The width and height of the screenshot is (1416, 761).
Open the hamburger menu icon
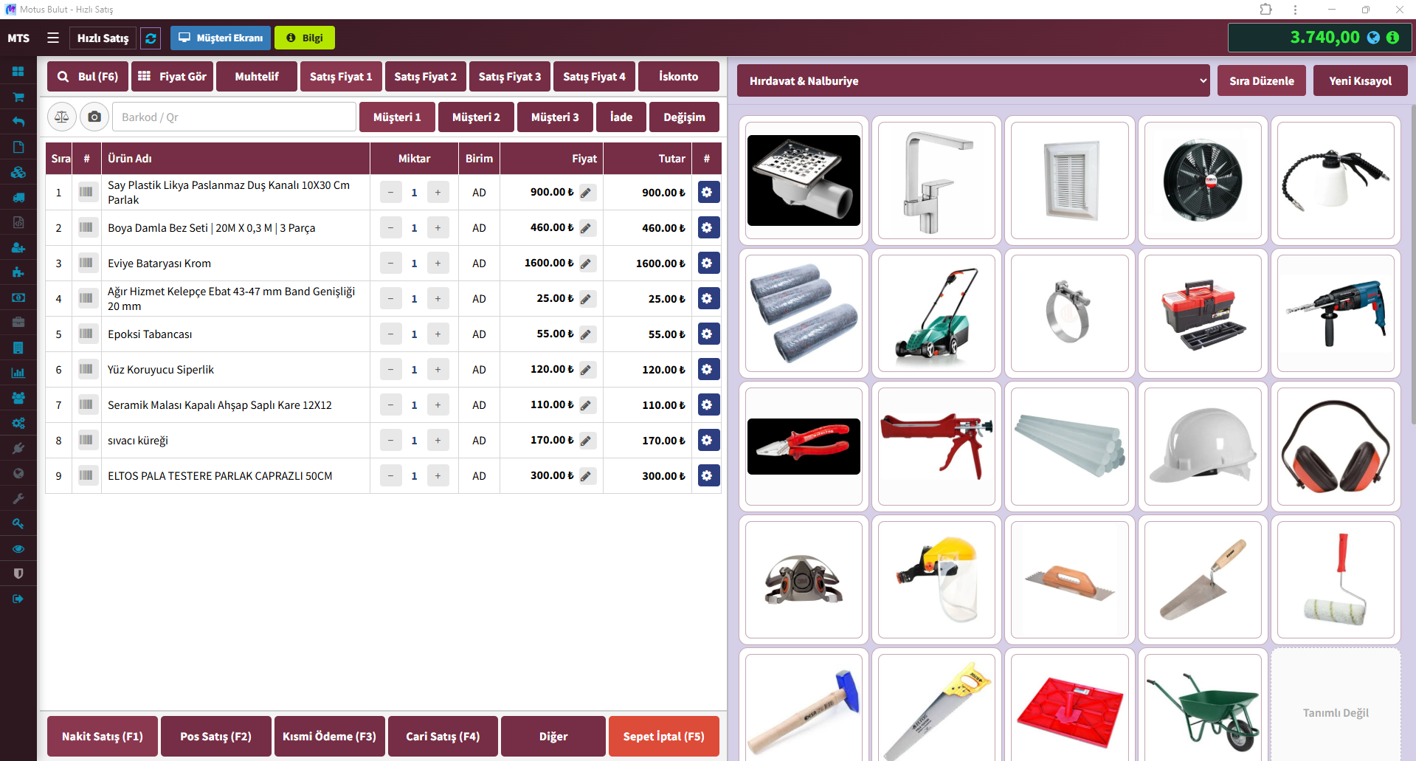pyautogui.click(x=53, y=38)
